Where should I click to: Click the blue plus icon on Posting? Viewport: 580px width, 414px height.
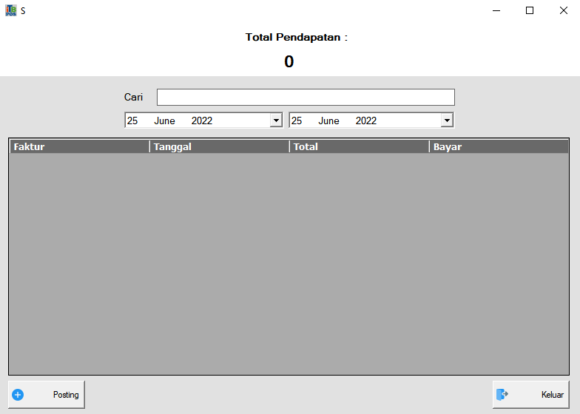(x=18, y=395)
